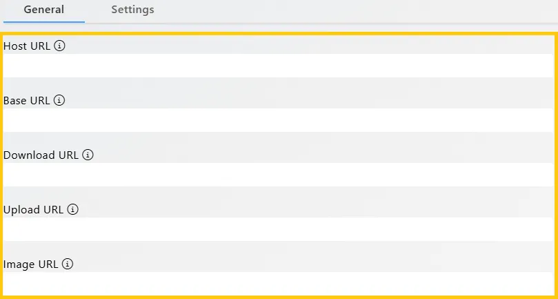
Task: Select the General tab
Action: (43, 10)
